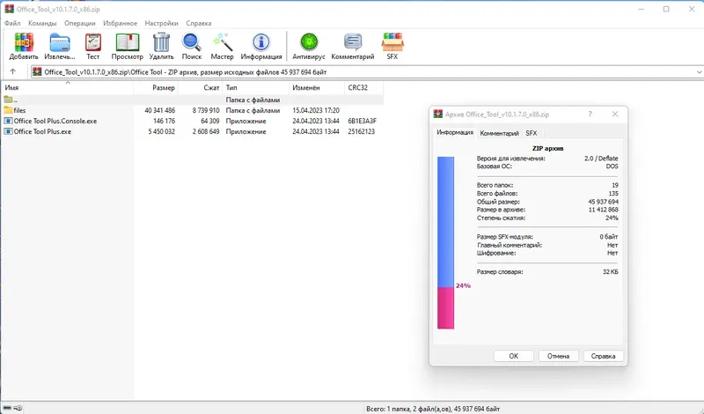
Task: Open the Файл menu
Action: 12,23
